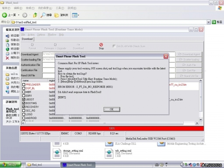Image resolution: width=224 pixels, height=168 pixels.
Task: Click the red Stop icon
Action: (101, 45)
